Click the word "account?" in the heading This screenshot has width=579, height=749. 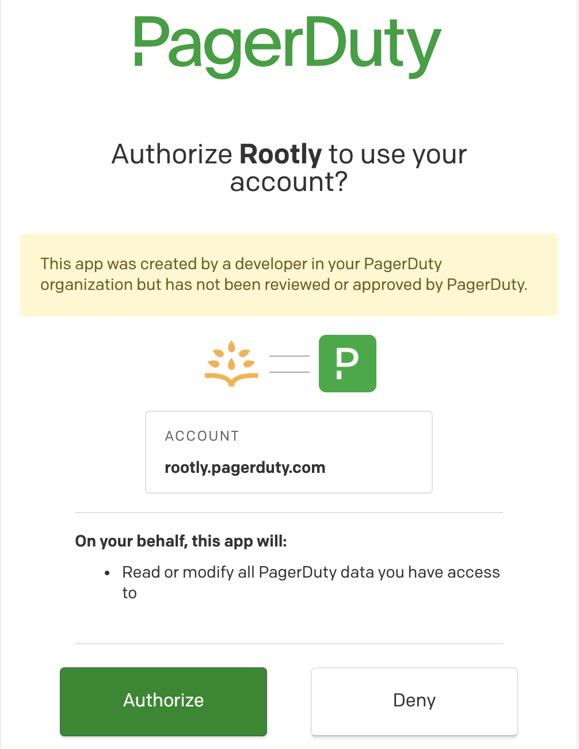[x=289, y=182]
